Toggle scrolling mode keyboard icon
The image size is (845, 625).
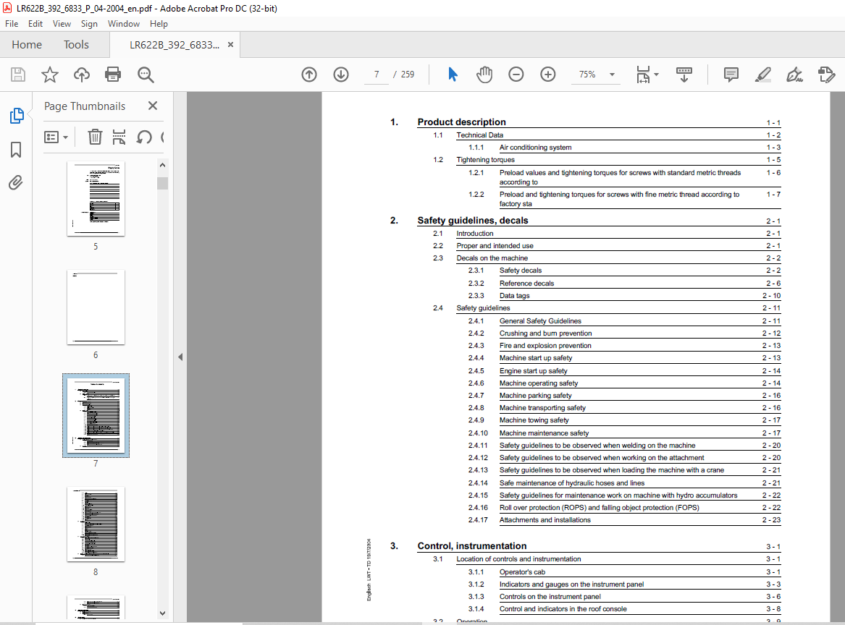(x=684, y=75)
